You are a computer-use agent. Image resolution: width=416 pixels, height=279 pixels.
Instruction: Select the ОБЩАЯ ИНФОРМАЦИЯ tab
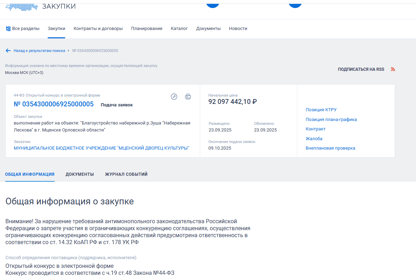pos(30,174)
